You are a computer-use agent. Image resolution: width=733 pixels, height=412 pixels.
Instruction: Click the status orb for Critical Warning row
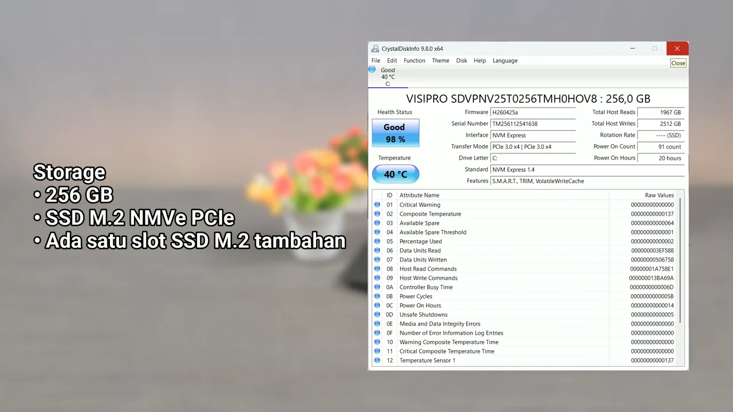(377, 204)
